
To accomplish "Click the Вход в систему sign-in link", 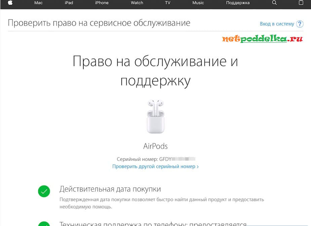I will 277,24.
